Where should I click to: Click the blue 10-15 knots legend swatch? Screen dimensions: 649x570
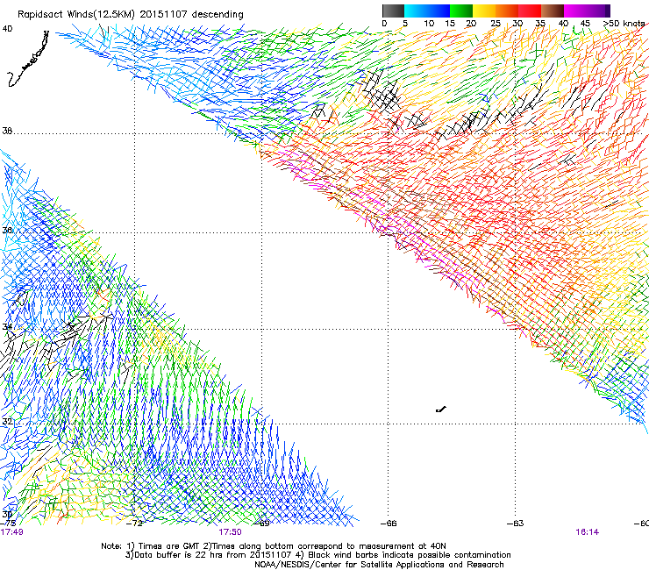pyautogui.click(x=439, y=11)
